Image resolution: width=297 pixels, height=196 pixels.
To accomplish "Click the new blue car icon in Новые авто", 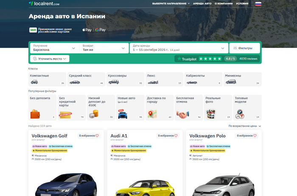I will [123, 114].
